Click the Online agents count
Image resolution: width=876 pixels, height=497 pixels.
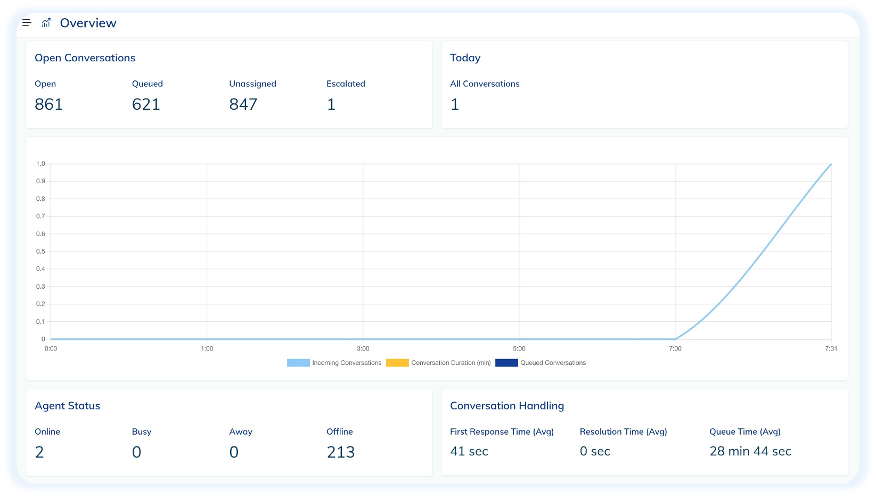(39, 452)
